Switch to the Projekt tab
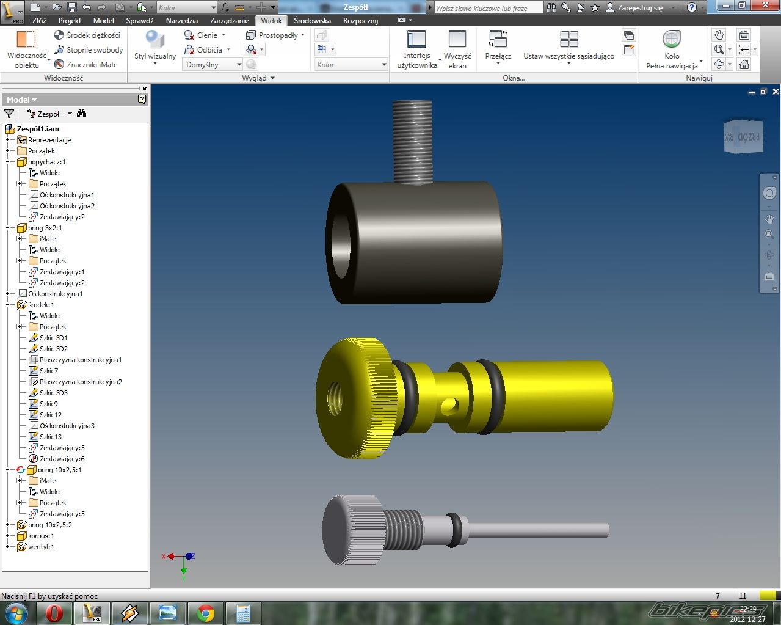 pyautogui.click(x=70, y=20)
